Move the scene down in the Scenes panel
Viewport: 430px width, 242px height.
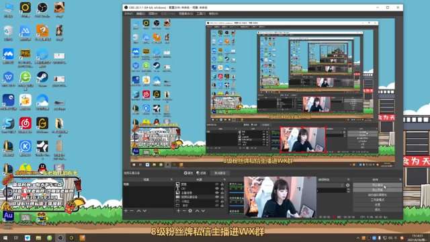click(x=145, y=210)
